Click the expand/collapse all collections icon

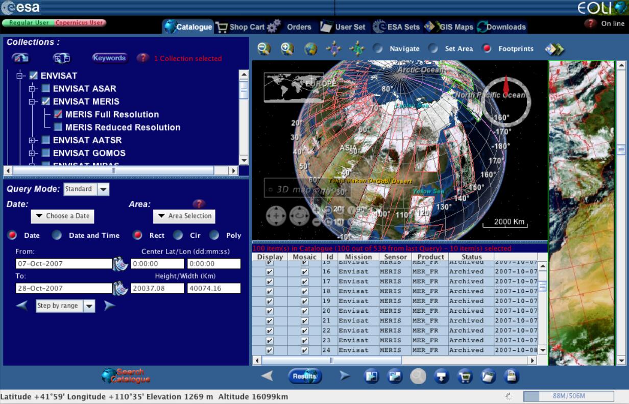pos(62,58)
